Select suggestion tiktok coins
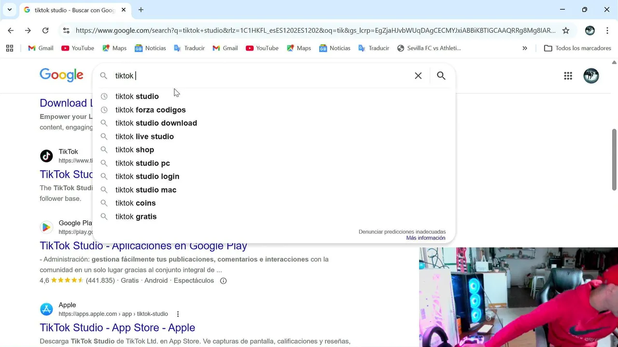This screenshot has height=347, width=618. 274,203
